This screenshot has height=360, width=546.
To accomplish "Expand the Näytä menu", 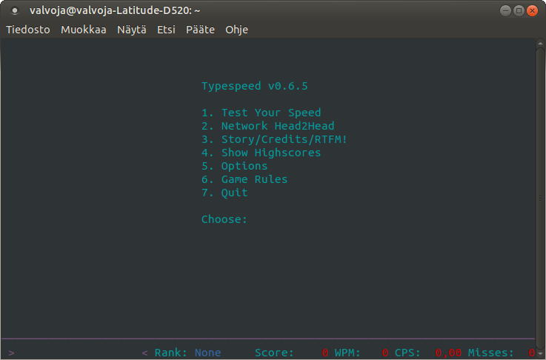I will (x=132, y=30).
